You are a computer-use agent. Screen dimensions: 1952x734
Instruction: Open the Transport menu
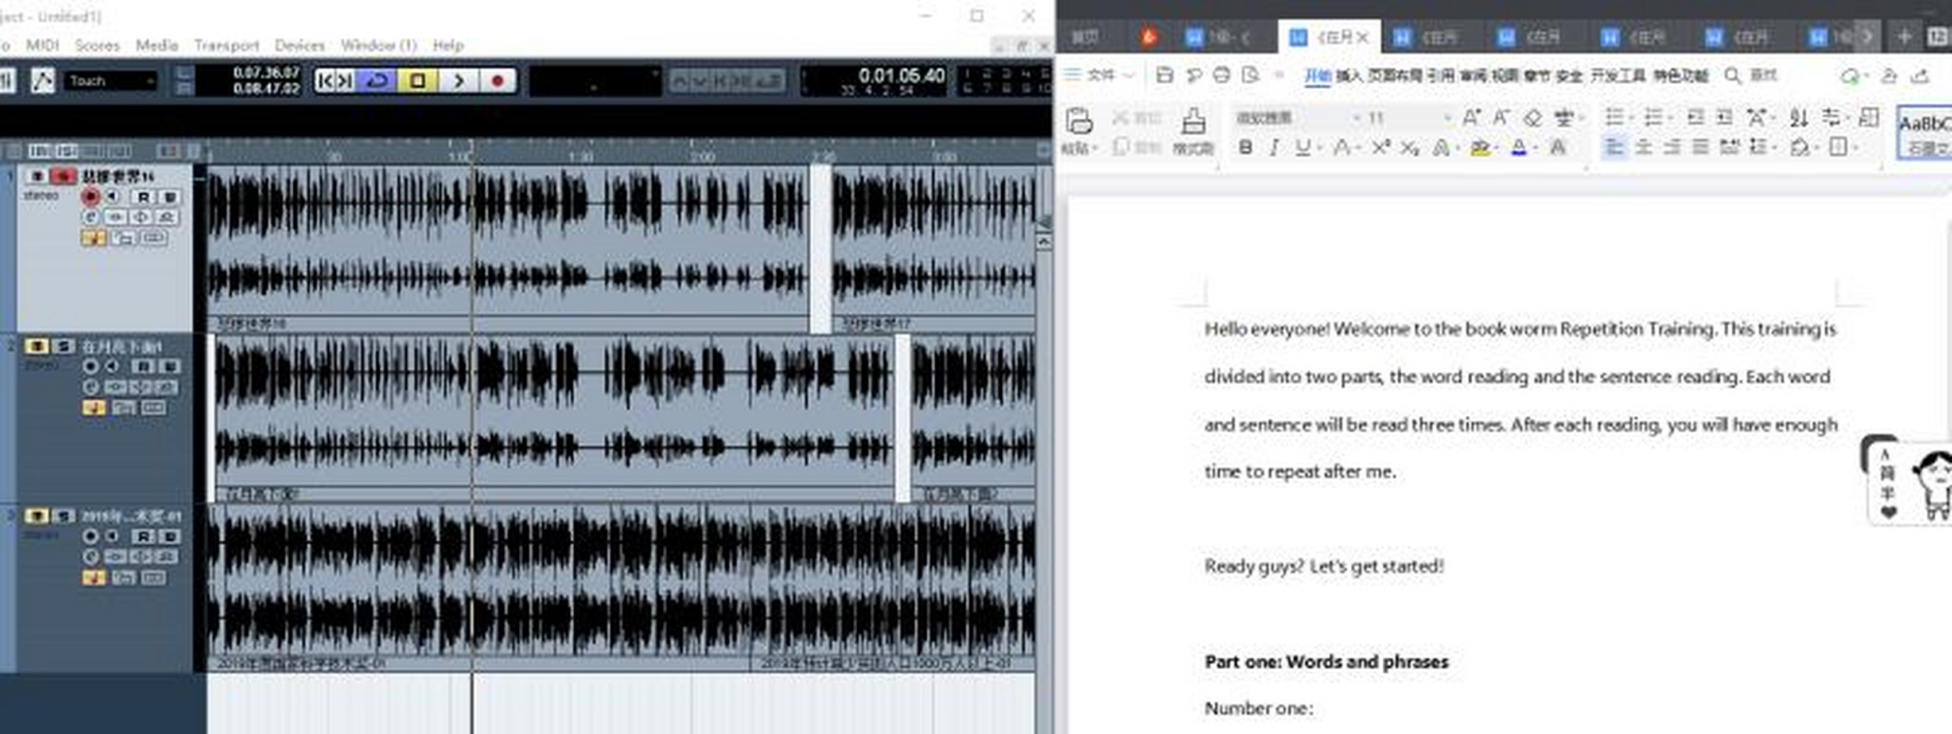point(225,45)
